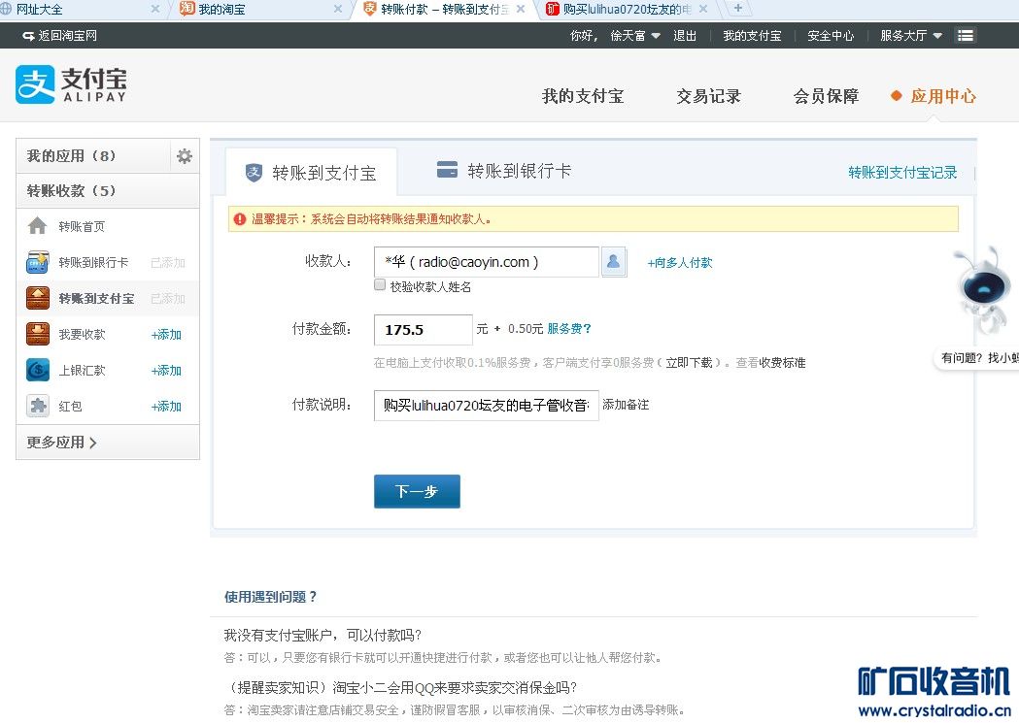Click the online bank remittance icon
Screen dimensions: 1019x723
click(38, 370)
